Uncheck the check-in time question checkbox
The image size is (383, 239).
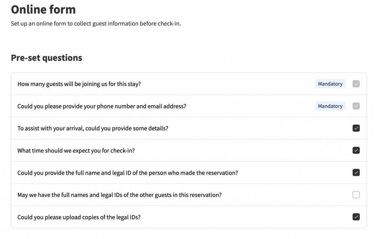pos(356,150)
